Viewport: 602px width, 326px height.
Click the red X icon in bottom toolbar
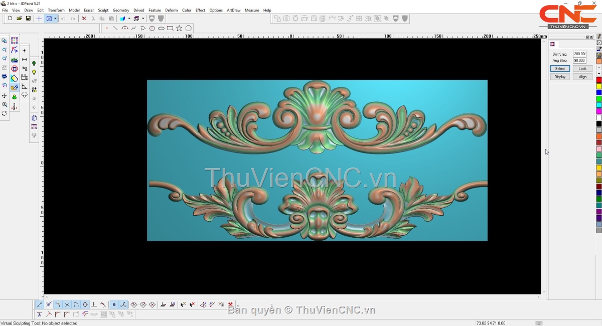(230, 304)
